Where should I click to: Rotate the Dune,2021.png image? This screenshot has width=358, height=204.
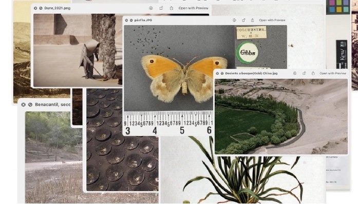(x=161, y=8)
